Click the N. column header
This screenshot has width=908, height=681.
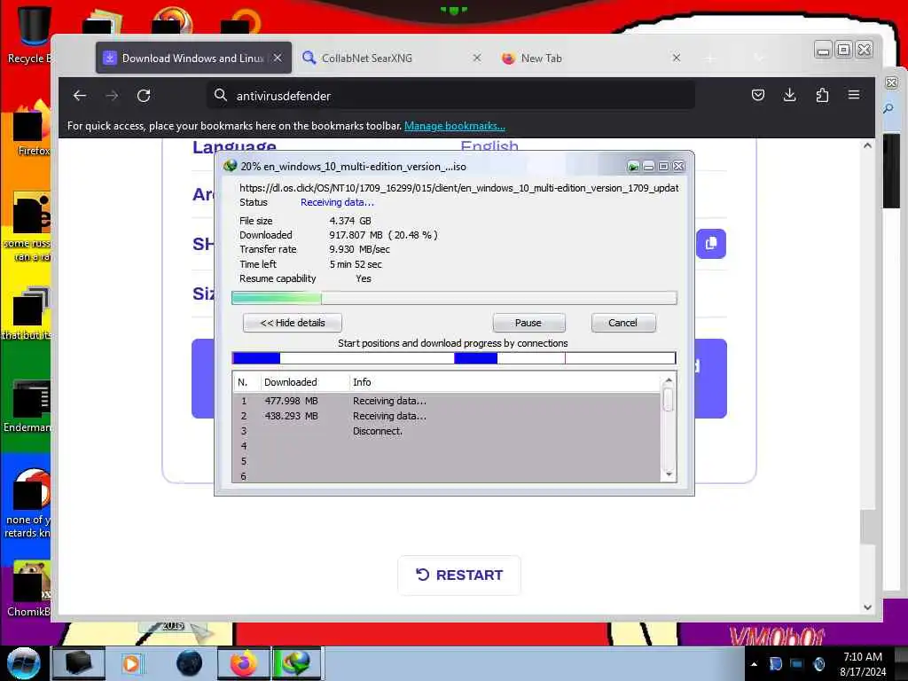click(x=247, y=382)
